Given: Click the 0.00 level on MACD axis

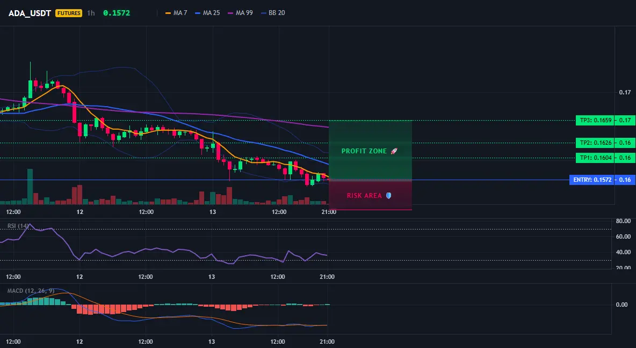Looking at the screenshot, I should tap(621, 305).
